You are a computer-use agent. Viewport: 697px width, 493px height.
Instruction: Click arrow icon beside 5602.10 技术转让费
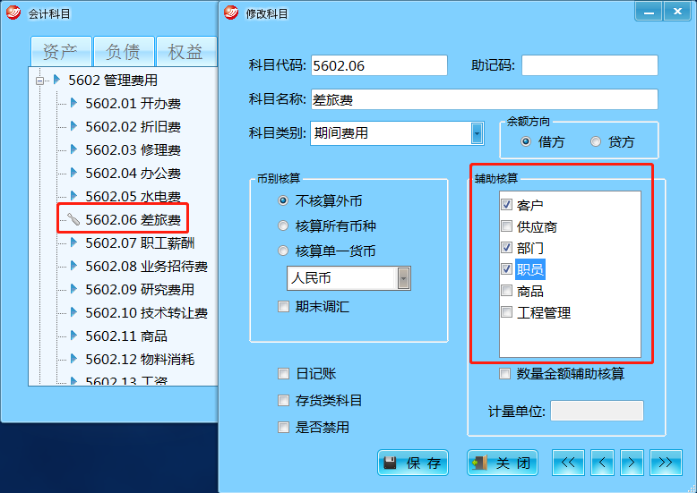click(x=73, y=311)
